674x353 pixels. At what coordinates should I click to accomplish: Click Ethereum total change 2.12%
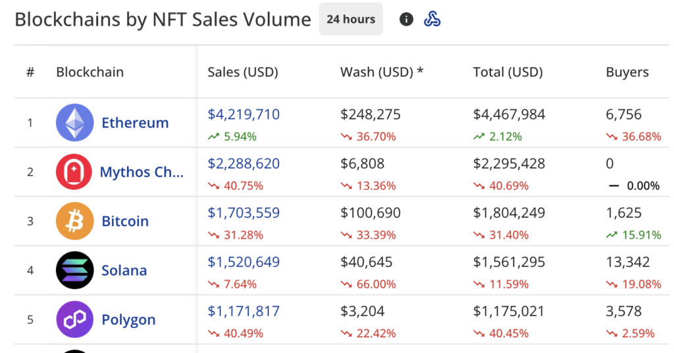[x=498, y=137]
